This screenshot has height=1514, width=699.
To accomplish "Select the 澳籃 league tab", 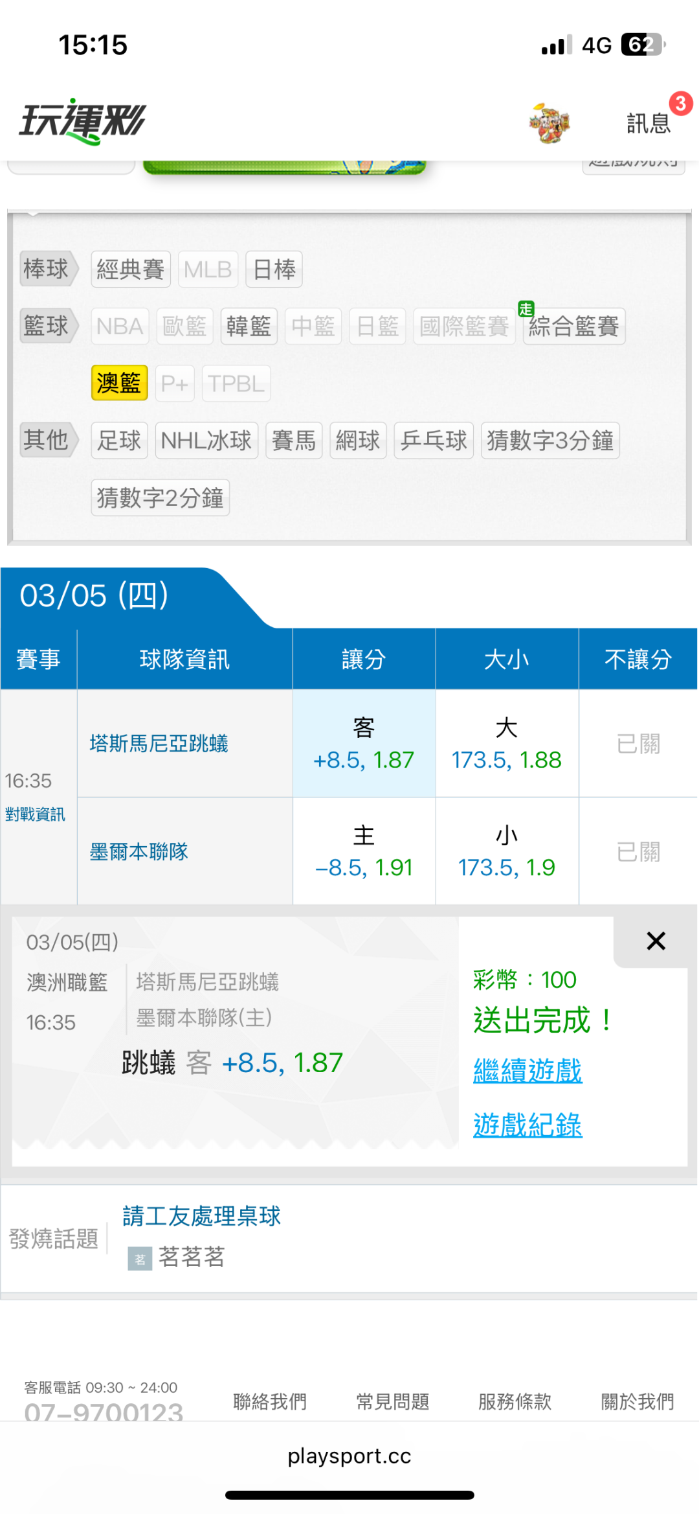I will (119, 383).
